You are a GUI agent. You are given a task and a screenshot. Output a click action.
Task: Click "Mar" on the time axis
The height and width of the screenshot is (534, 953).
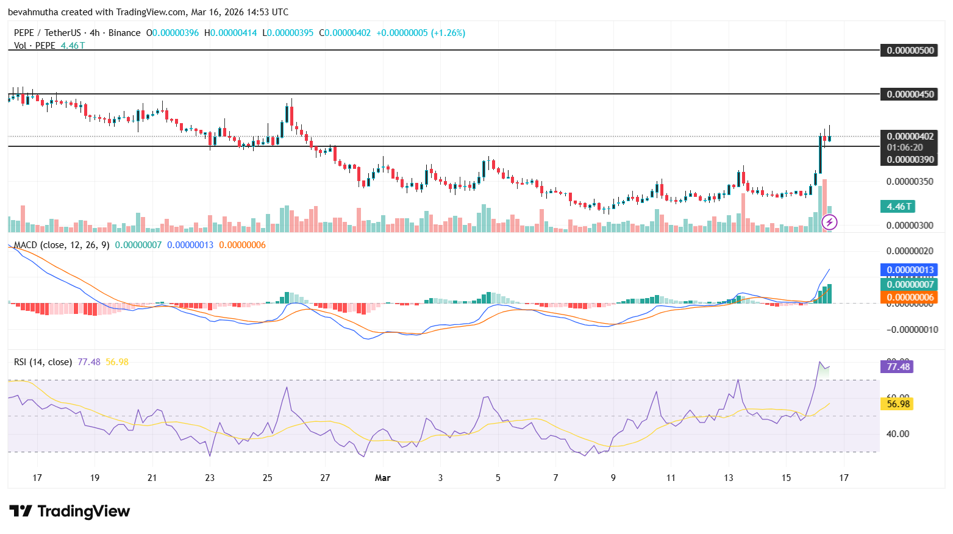(383, 478)
